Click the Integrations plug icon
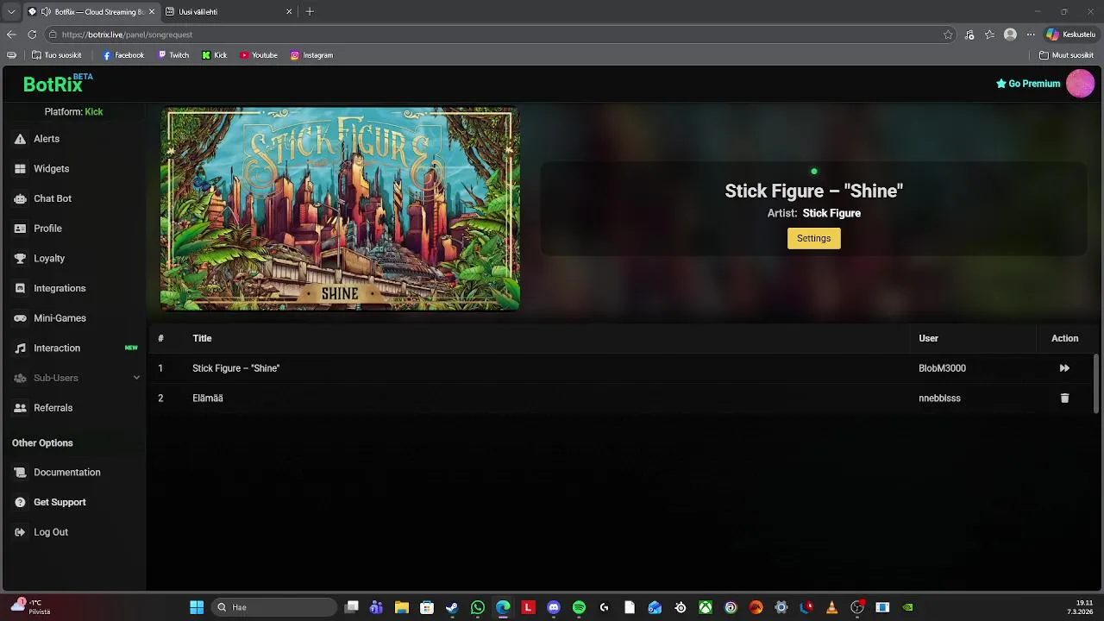This screenshot has height=621, width=1104. [20, 288]
